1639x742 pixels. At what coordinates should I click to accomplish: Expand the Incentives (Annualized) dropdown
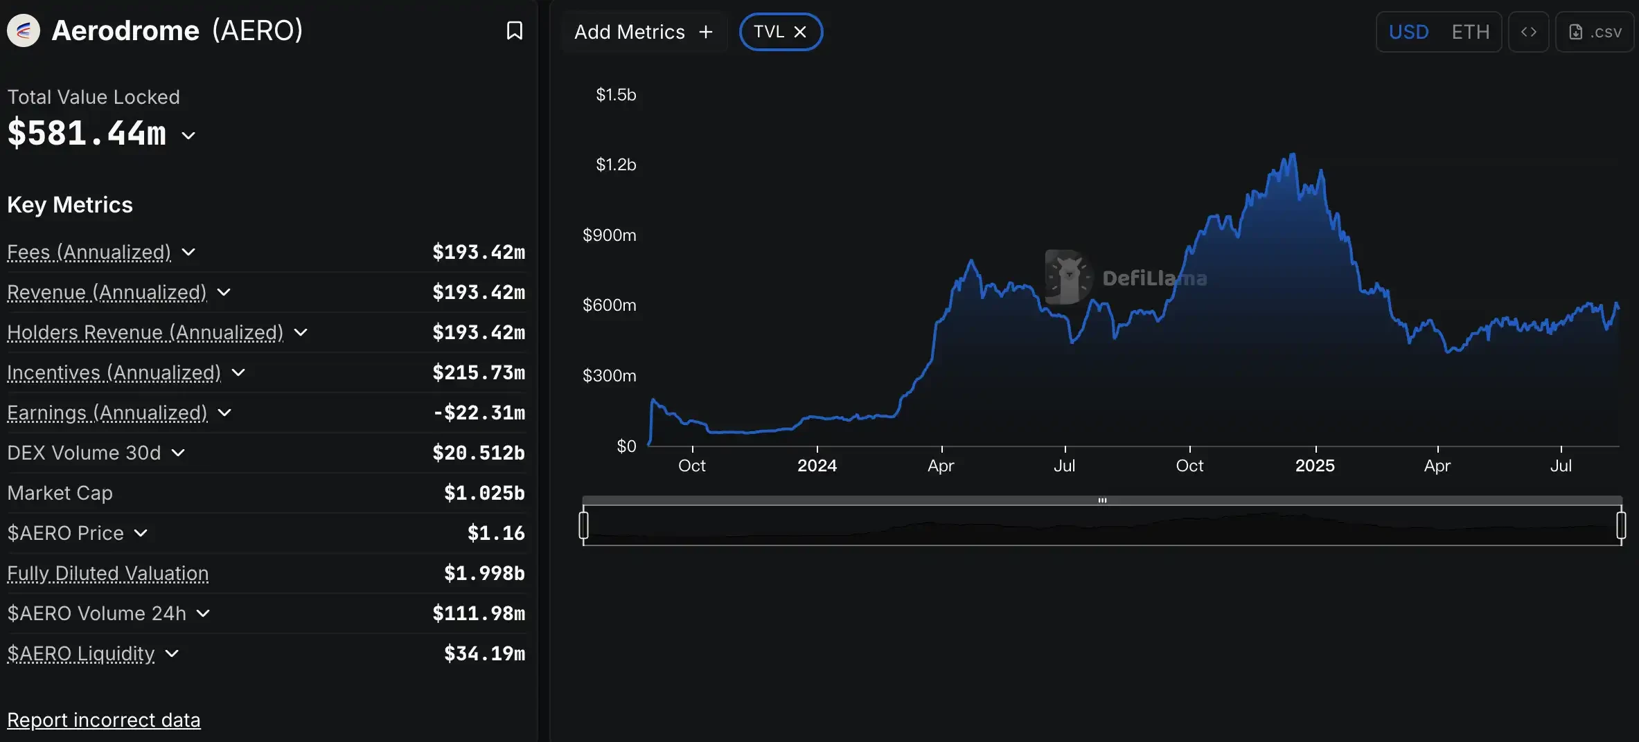(238, 372)
